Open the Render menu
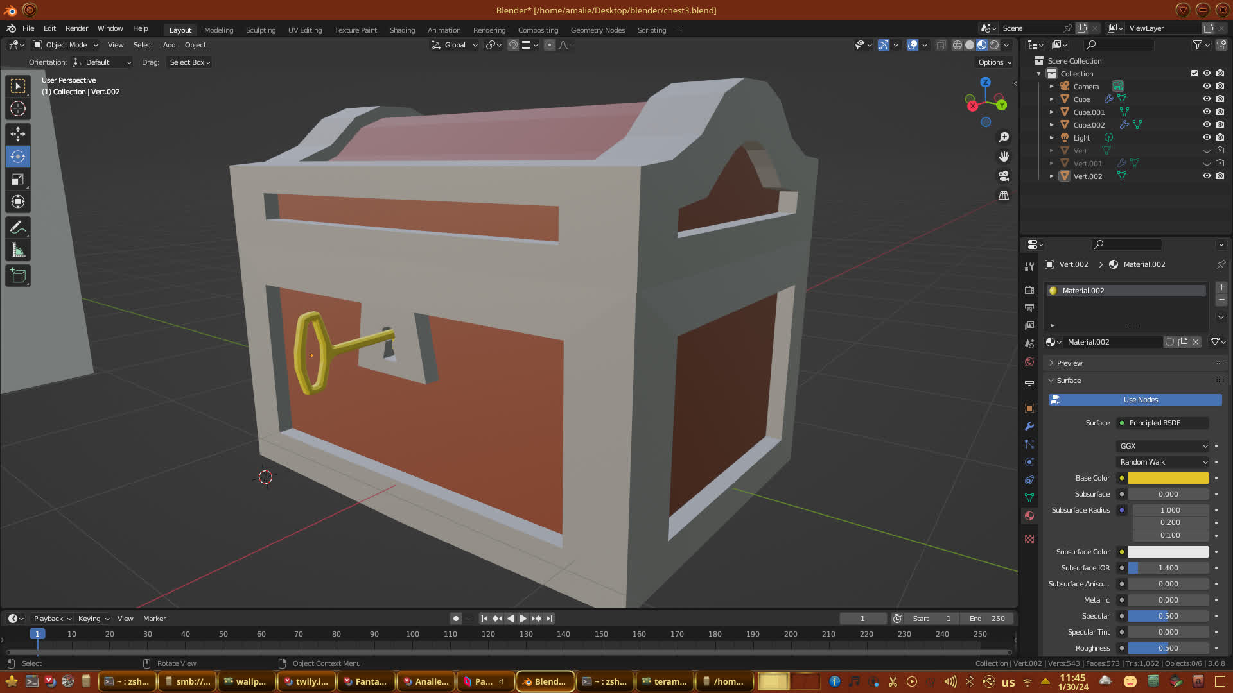The image size is (1233, 693). click(76, 28)
